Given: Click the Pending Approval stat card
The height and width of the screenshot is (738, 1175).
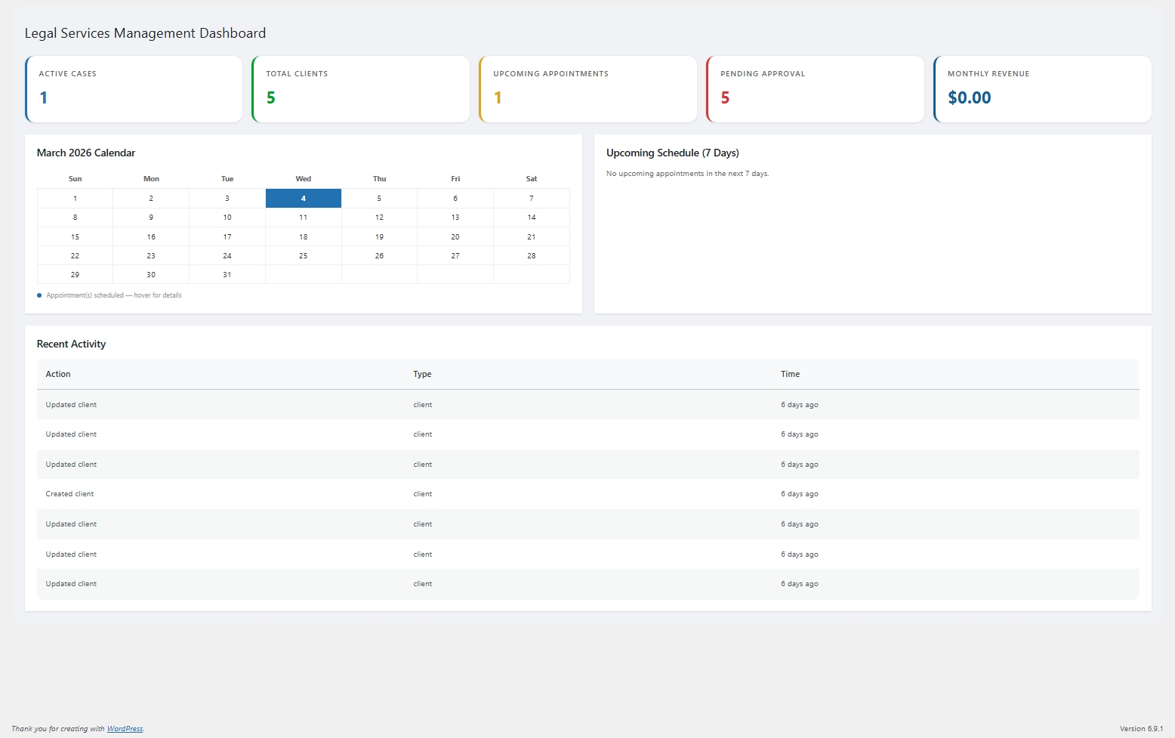Looking at the screenshot, I should click(x=816, y=89).
